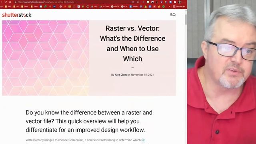Open the MS bookmarks folder
The width and height of the screenshot is (256, 144).
click(8, 6)
